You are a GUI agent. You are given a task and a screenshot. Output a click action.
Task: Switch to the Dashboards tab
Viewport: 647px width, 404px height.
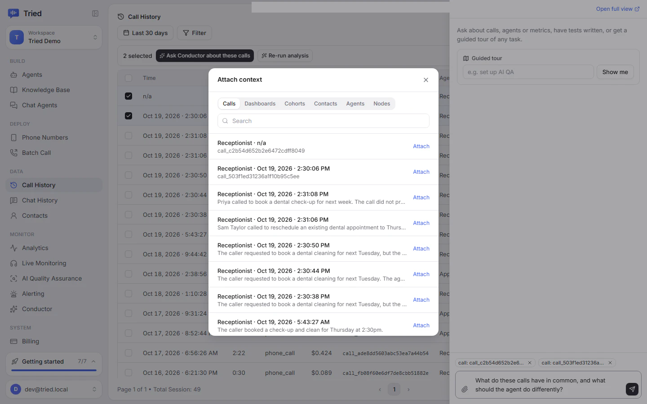(x=260, y=104)
